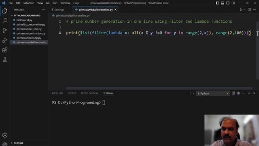Viewport: 259px width, 146px height.
Task: Open the View menu
Action: pyautogui.click(x=40, y=3)
